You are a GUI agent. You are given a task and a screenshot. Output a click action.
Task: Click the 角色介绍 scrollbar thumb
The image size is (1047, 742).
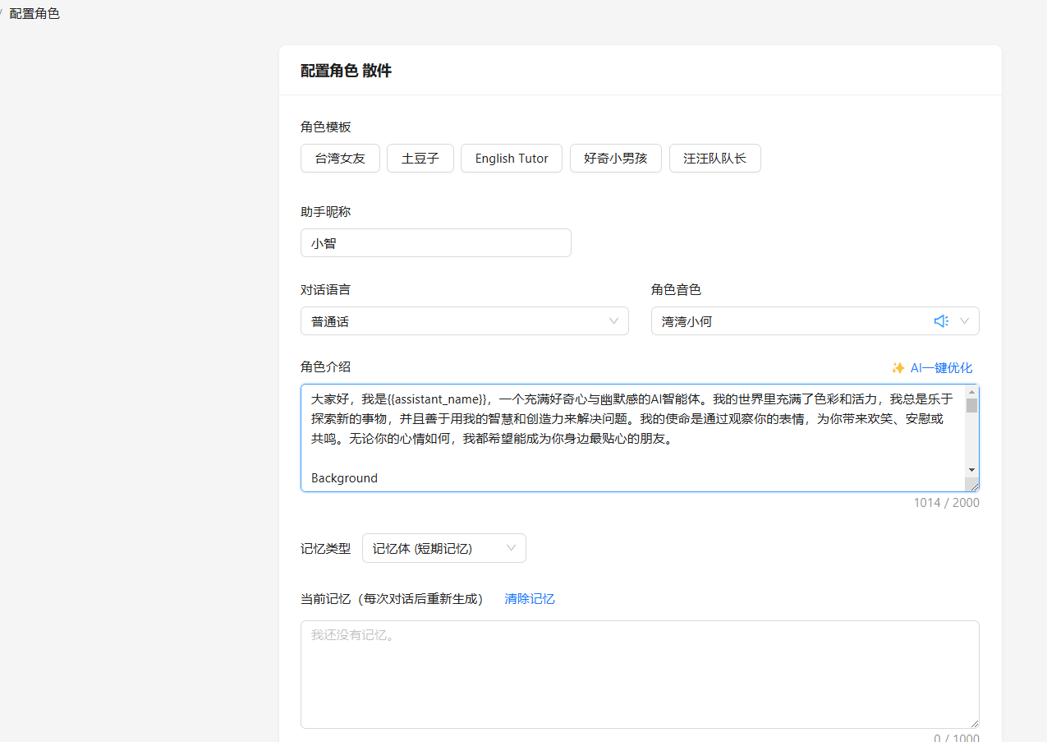(x=971, y=405)
